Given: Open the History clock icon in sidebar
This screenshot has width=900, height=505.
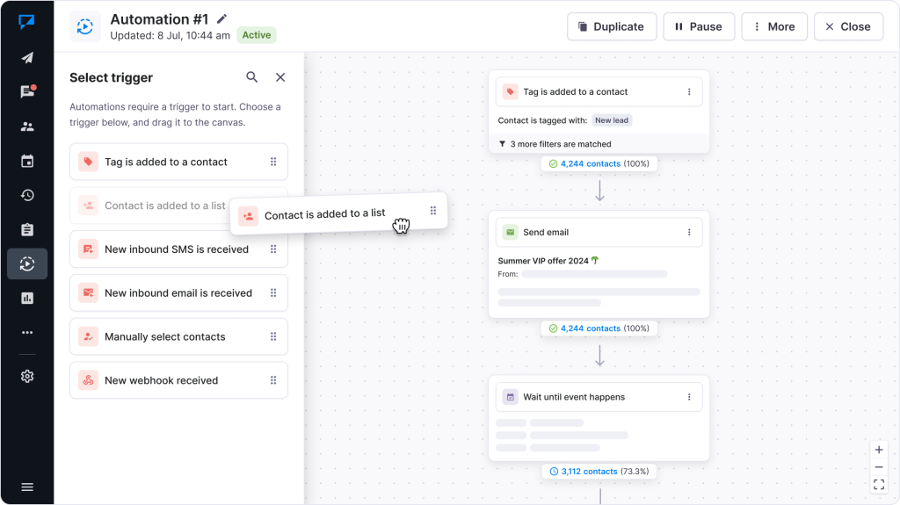Looking at the screenshot, I should [x=27, y=195].
